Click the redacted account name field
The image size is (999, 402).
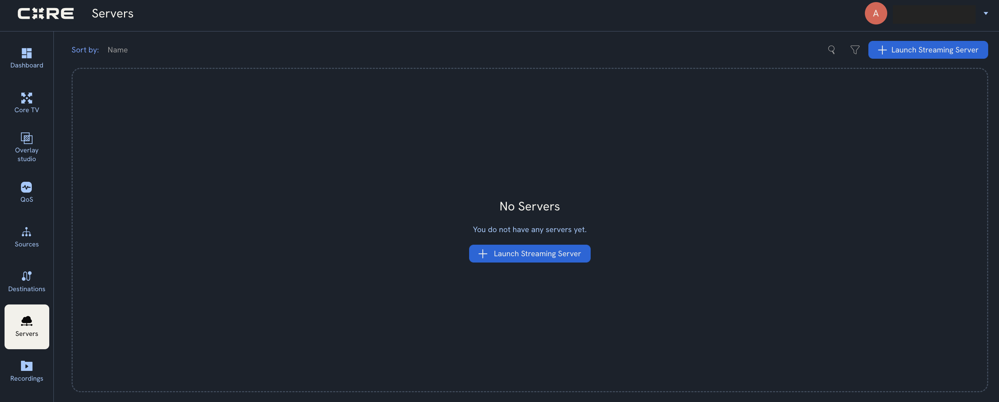934,14
